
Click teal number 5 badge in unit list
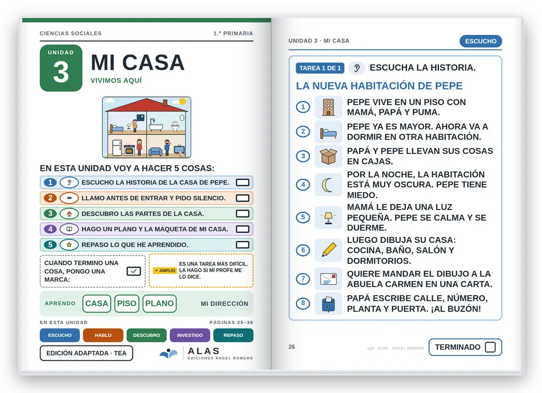click(50, 245)
